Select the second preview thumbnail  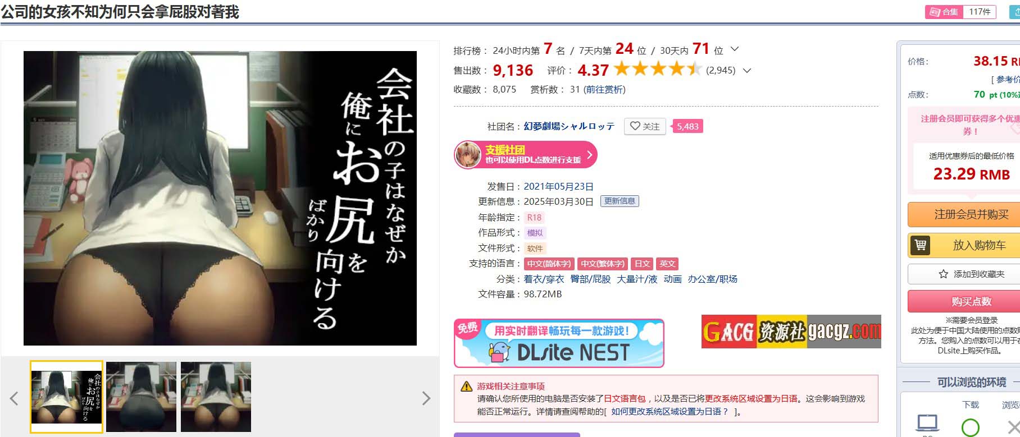coord(141,397)
